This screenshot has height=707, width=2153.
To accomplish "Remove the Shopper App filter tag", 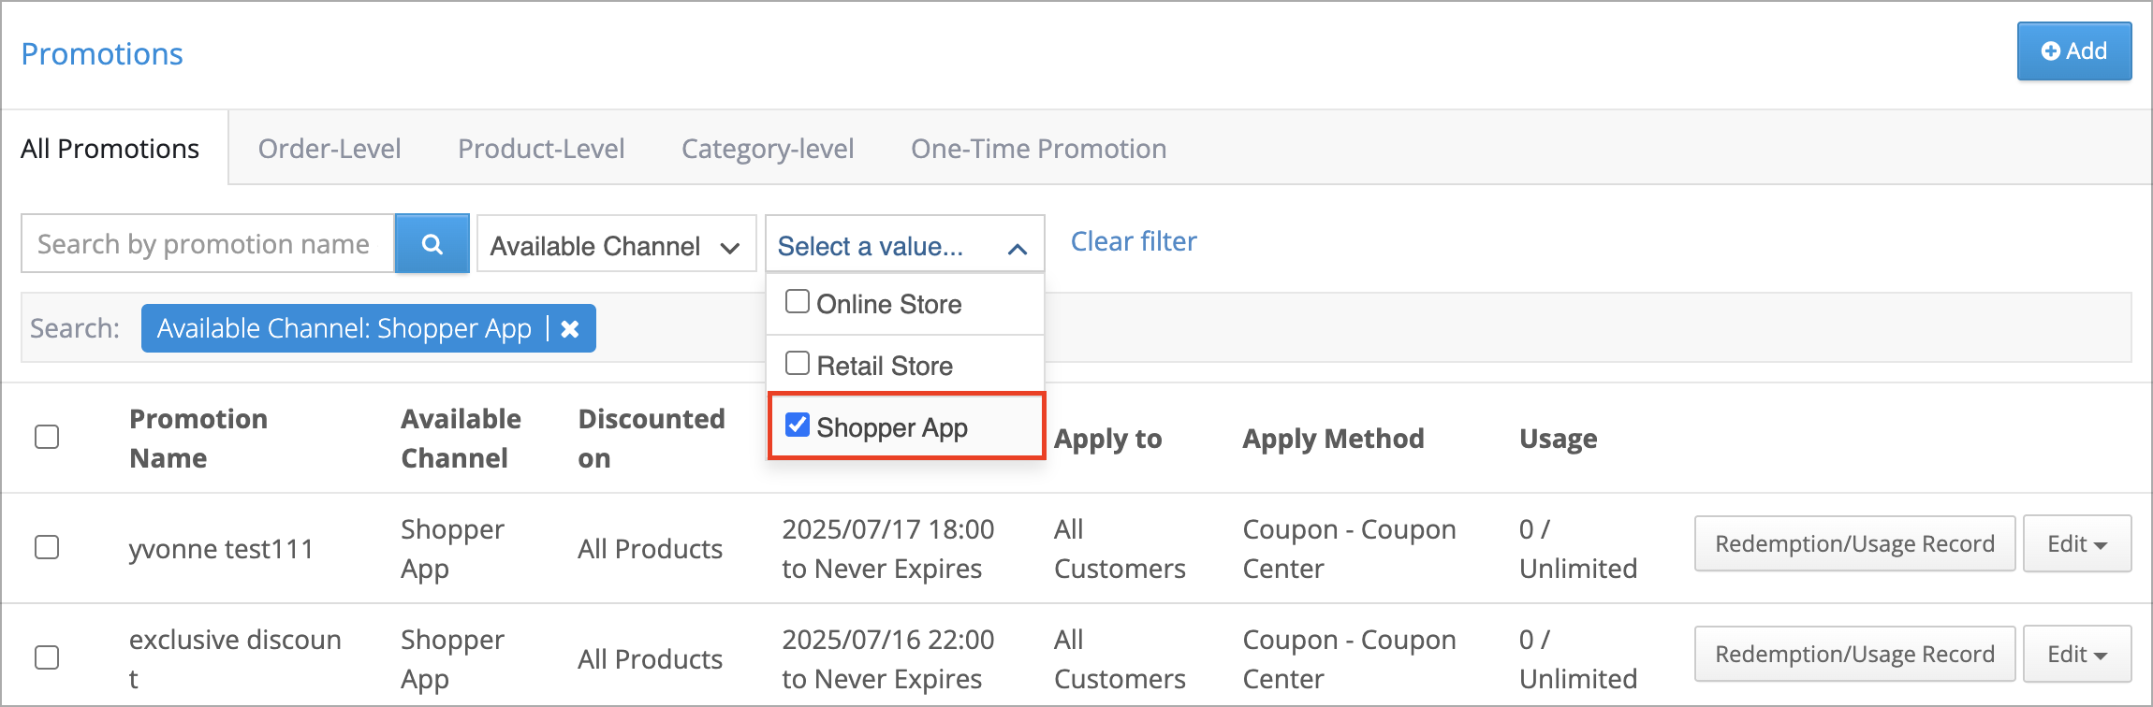I will 569,329.
